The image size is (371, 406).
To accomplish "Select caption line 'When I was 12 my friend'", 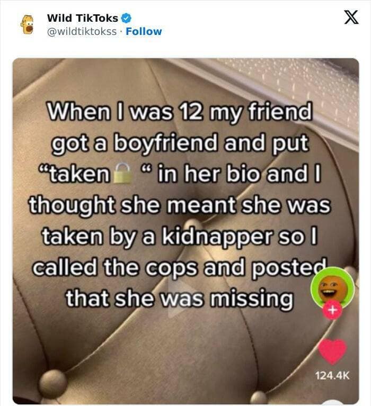I will pyautogui.click(x=179, y=112).
